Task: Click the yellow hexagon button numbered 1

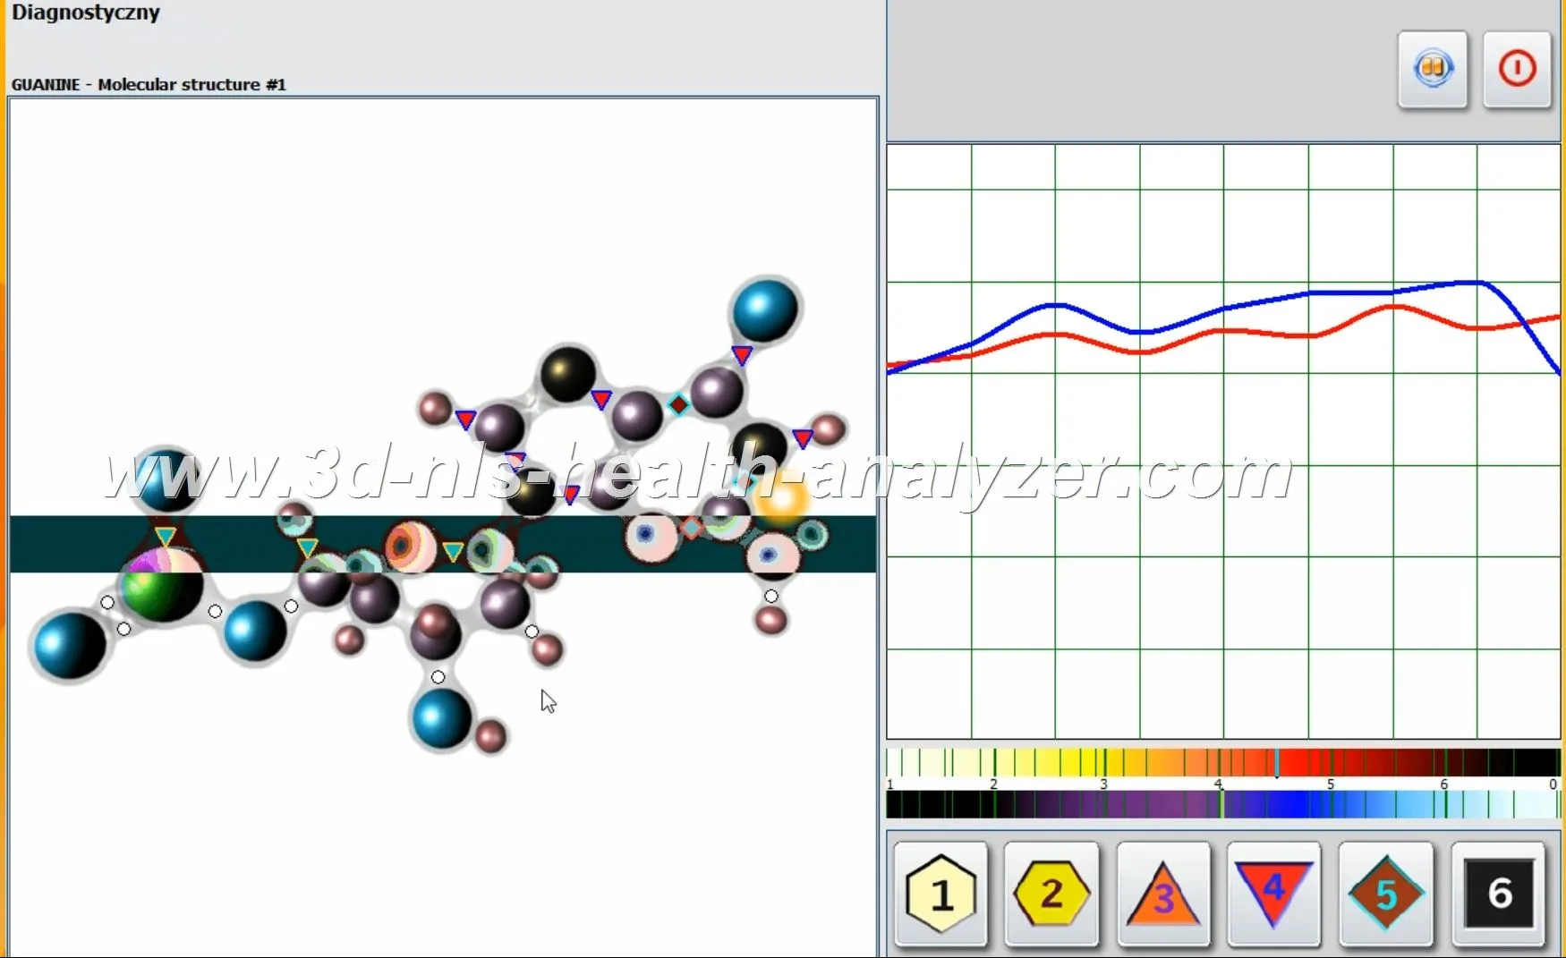Action: tap(940, 894)
